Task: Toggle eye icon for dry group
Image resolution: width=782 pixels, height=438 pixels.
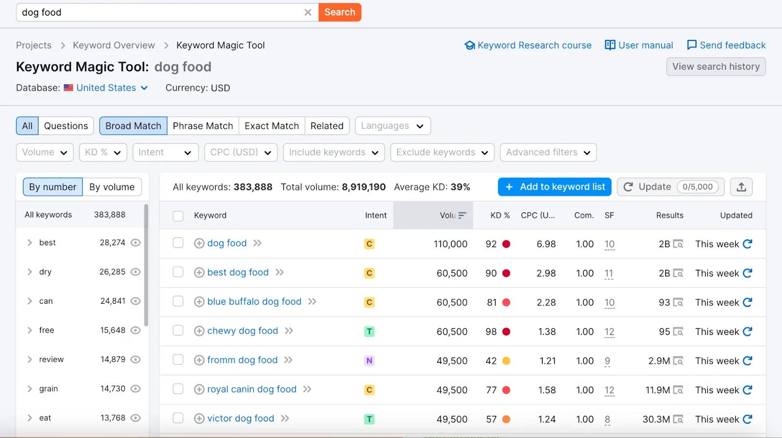Action: [x=136, y=272]
